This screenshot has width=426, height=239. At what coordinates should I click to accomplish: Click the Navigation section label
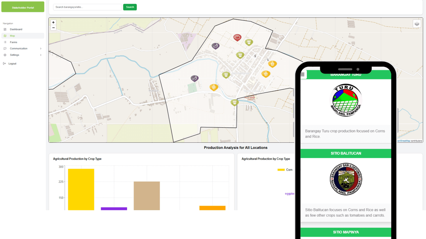pos(8,24)
